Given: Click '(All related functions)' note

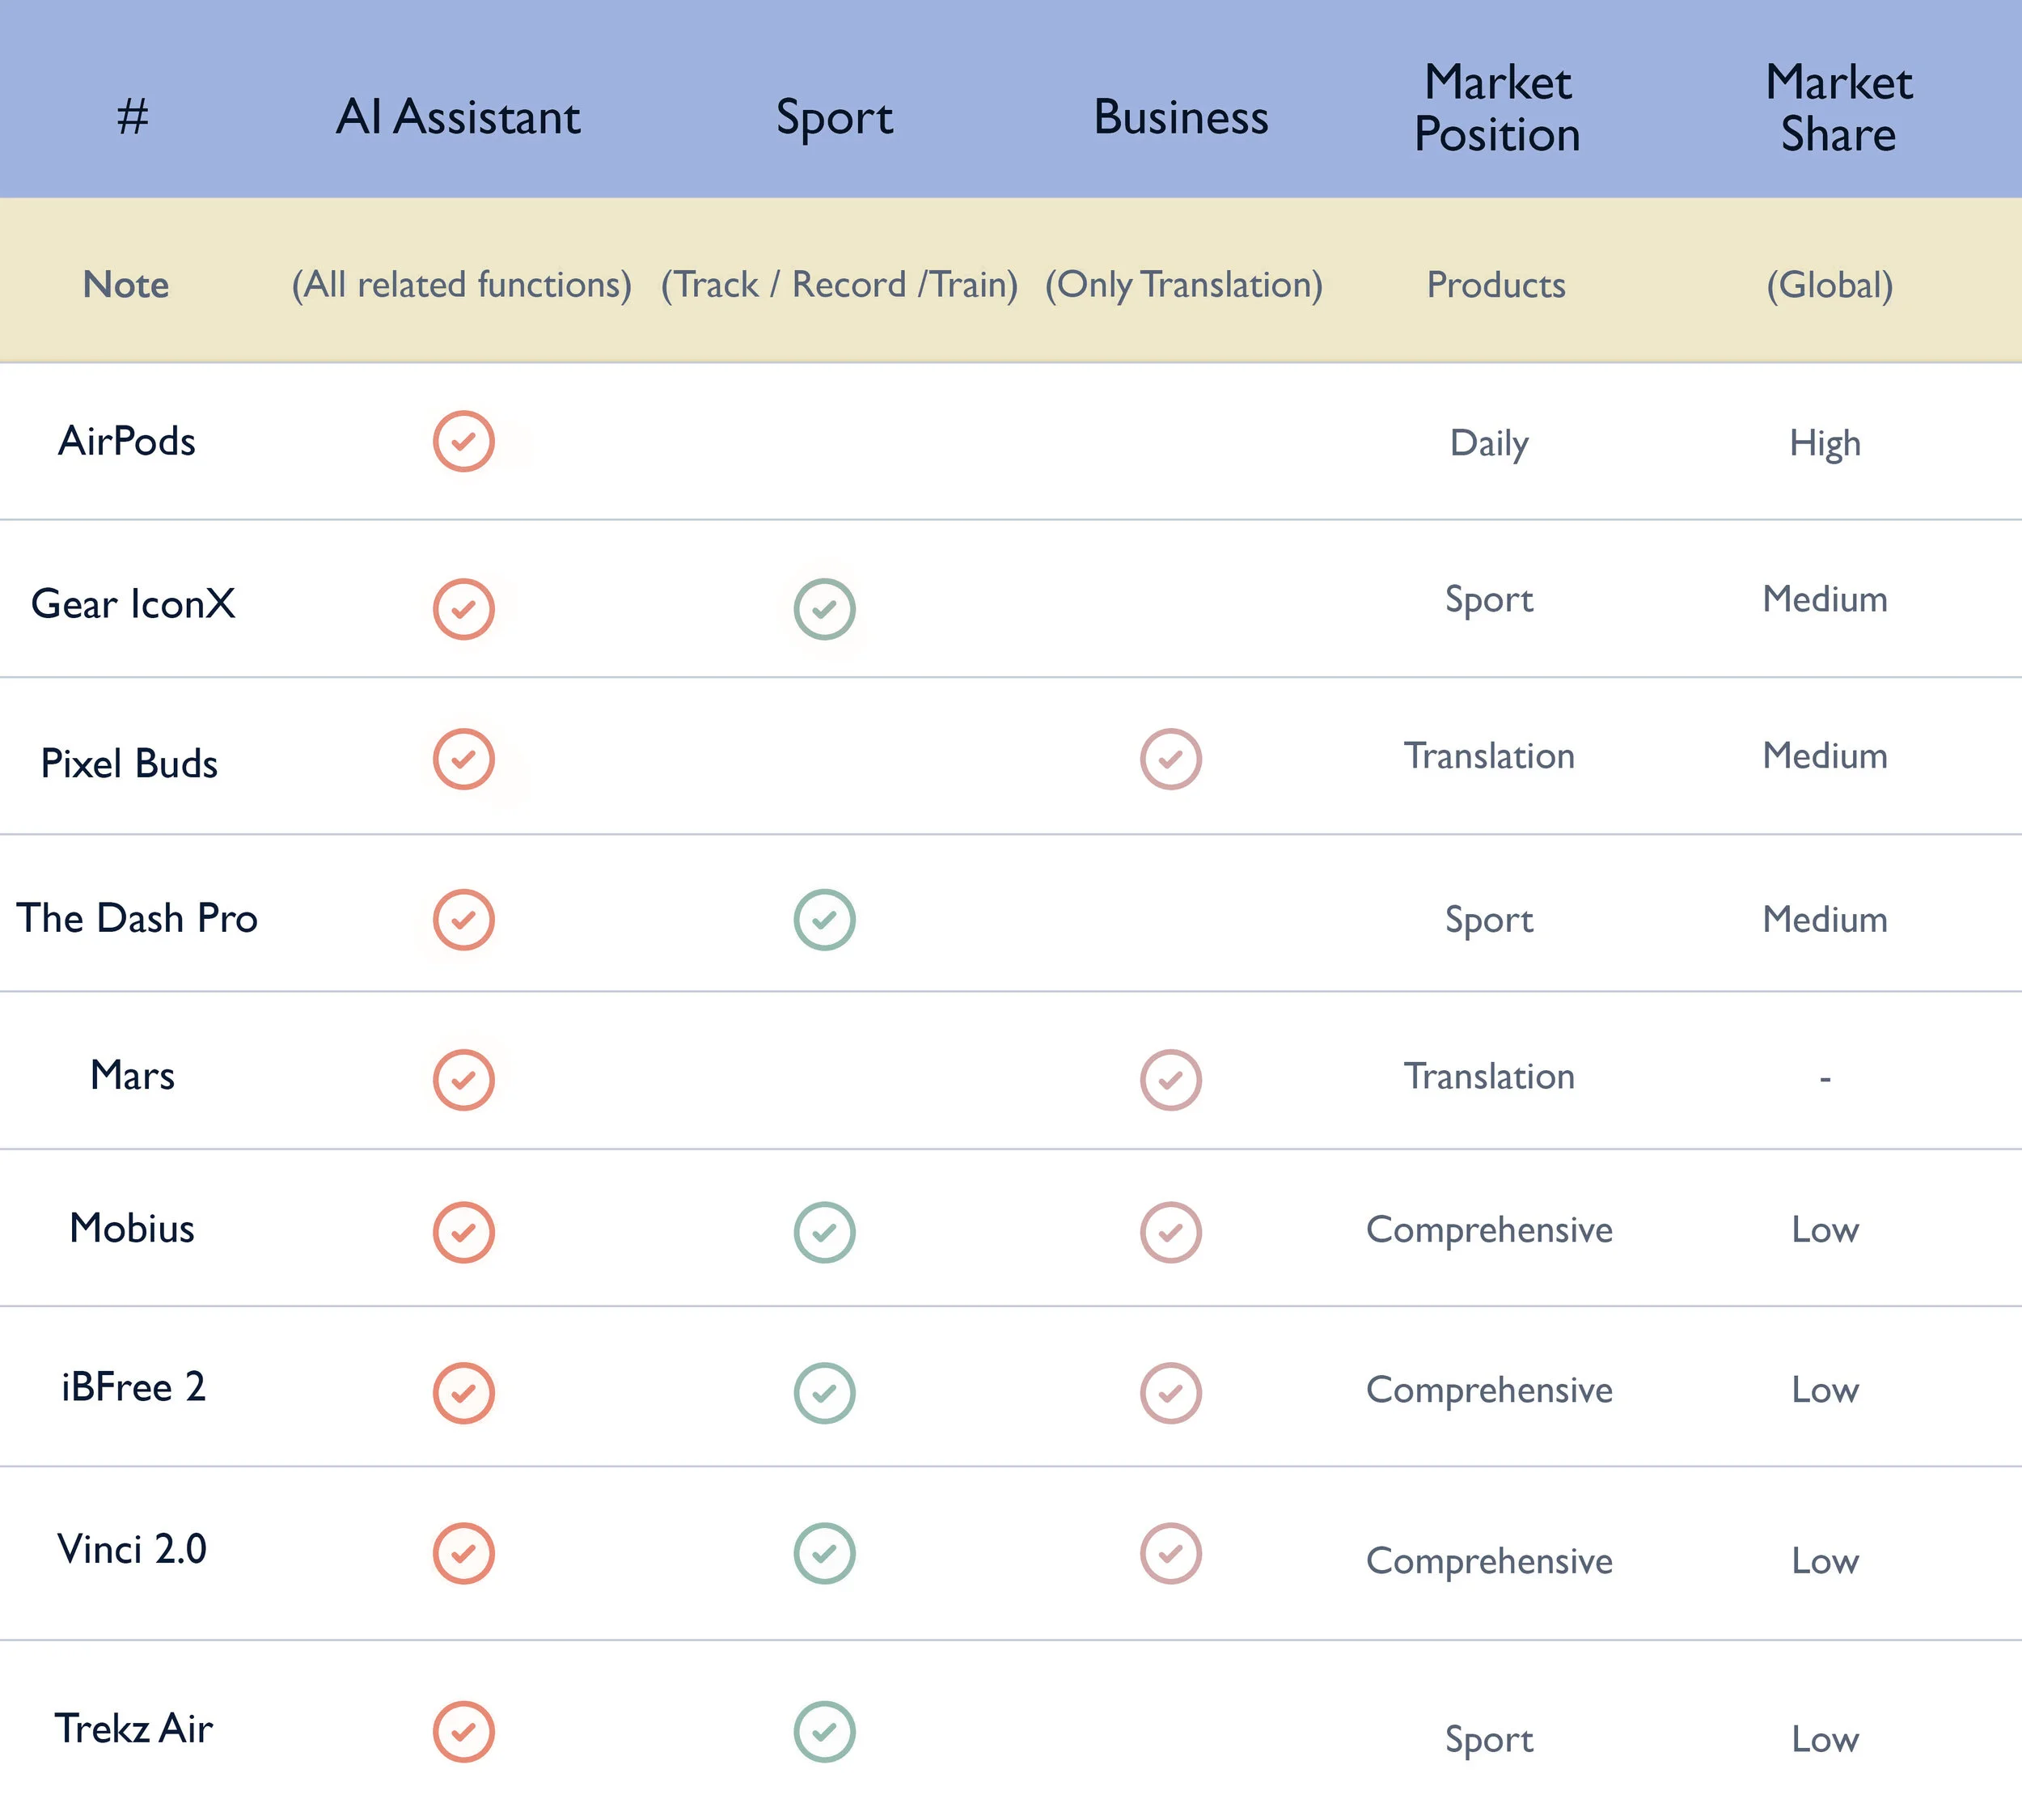Looking at the screenshot, I should (461, 286).
